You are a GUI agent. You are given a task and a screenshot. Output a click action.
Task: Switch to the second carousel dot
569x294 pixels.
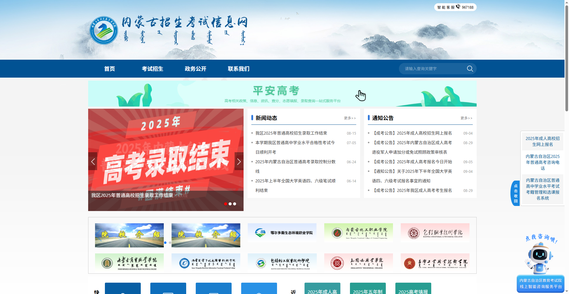230,204
